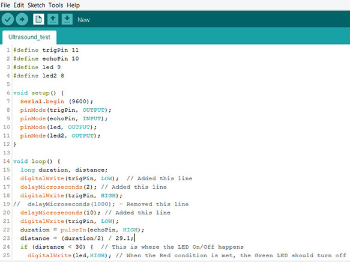350x262 pixels.
Task: Click "digitalWrite(trigPin, LOW);" on line 16
Action: click(70, 178)
